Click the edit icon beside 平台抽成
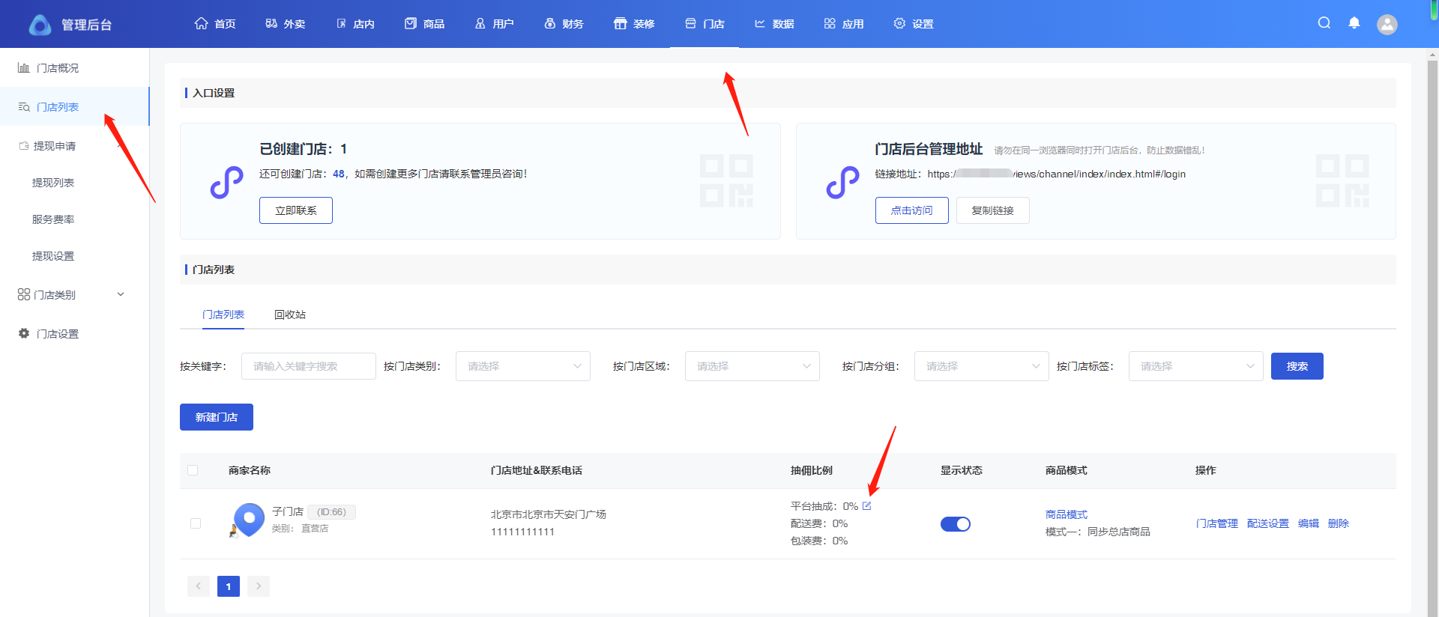The width and height of the screenshot is (1439, 617). 867,506
